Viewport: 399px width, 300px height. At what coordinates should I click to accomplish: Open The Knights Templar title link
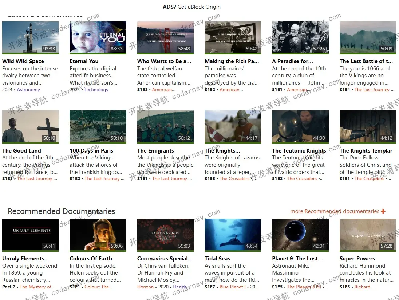(x=366, y=151)
